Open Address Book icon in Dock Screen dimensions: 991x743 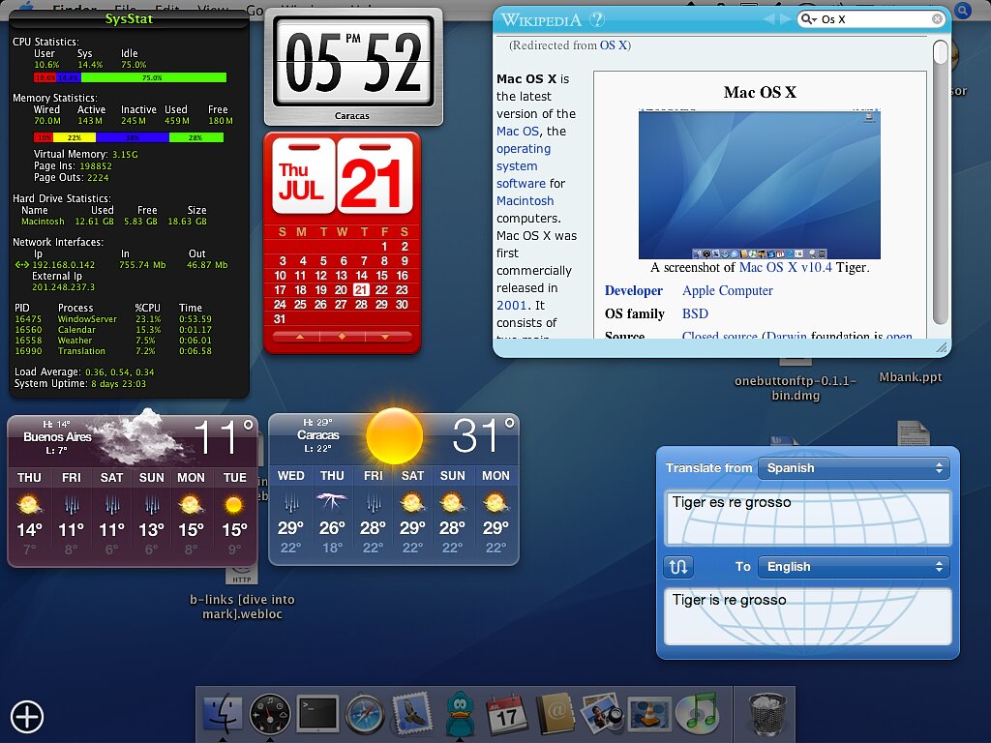pos(555,714)
